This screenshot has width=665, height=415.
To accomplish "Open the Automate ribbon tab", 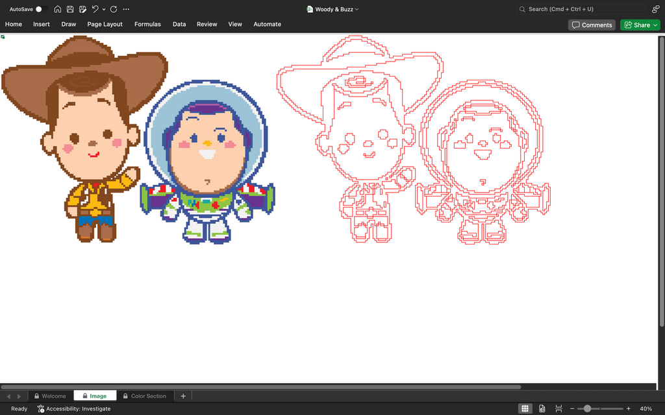I will pos(267,24).
